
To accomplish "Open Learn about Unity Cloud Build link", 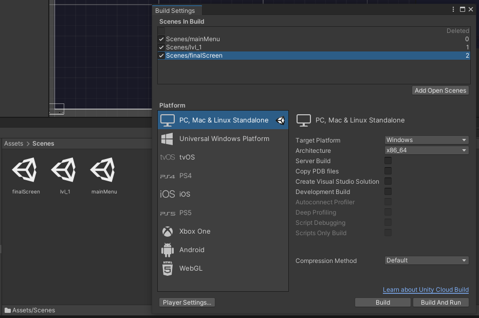I will point(426,290).
